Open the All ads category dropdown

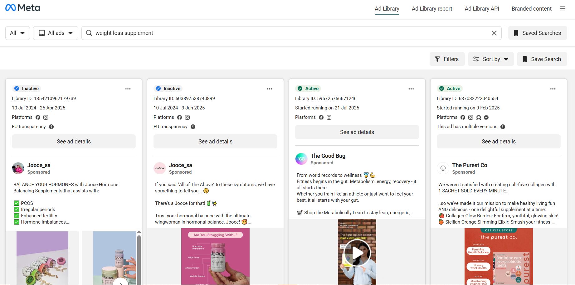[56, 33]
